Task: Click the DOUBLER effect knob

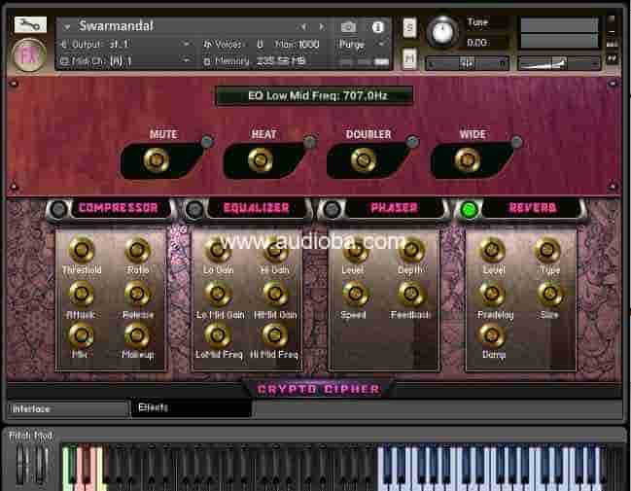Action: 362,159
